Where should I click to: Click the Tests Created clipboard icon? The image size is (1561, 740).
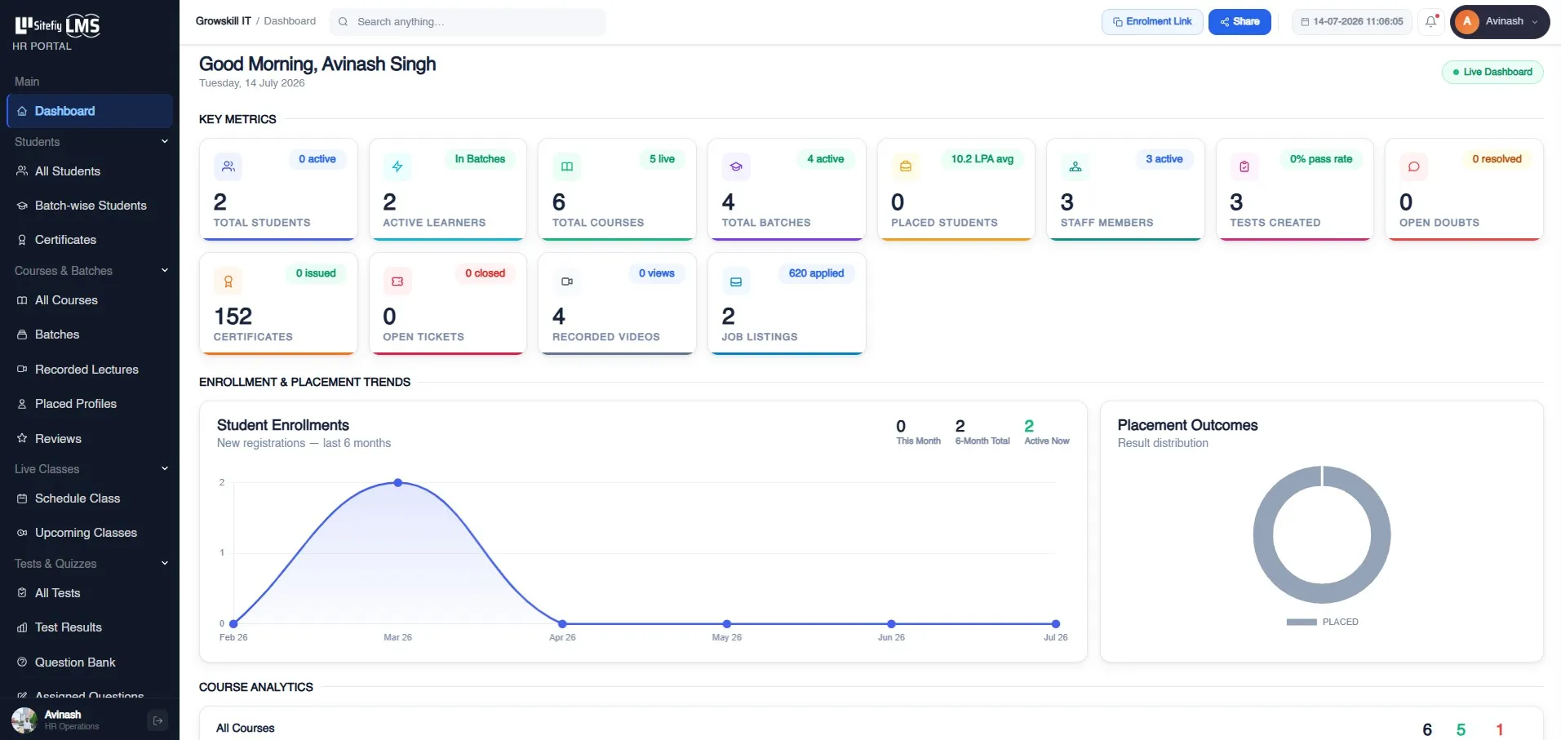1244,166
